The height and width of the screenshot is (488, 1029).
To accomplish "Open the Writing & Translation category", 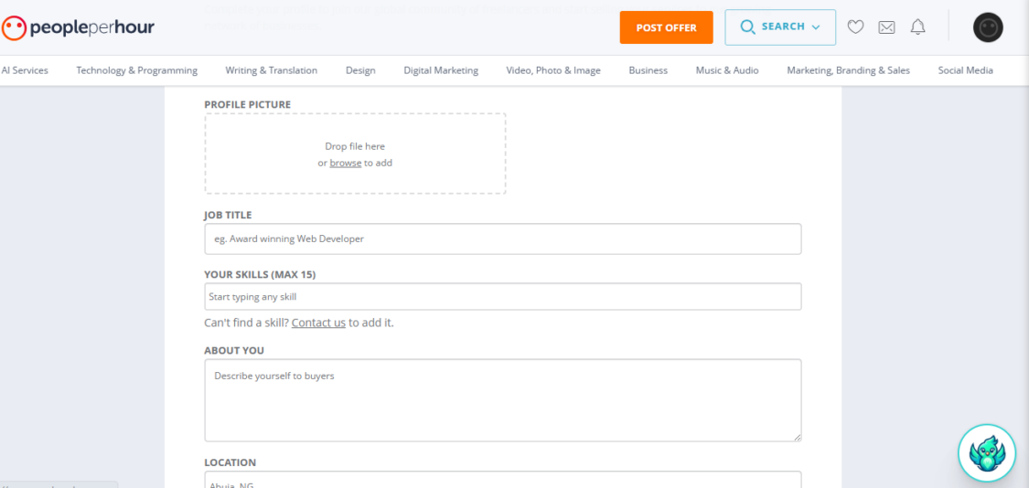I will [x=271, y=70].
